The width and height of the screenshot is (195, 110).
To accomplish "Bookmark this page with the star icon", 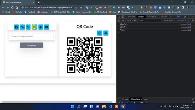I will [81, 7].
